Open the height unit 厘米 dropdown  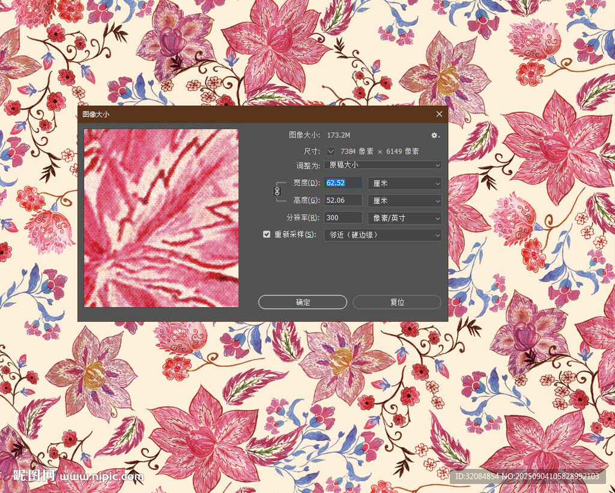pos(405,201)
